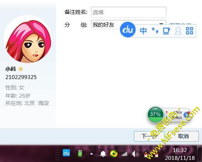Screen dimensions: 202x162
Task: Open the network signal tray icon
Action: [125, 154]
